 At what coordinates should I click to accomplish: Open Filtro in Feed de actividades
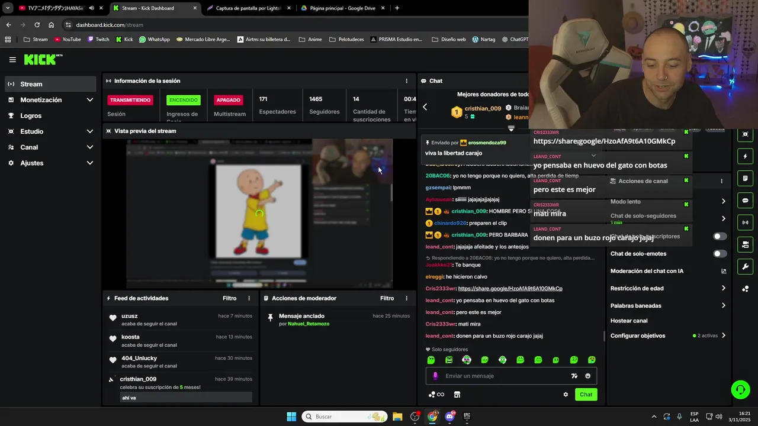(x=229, y=298)
